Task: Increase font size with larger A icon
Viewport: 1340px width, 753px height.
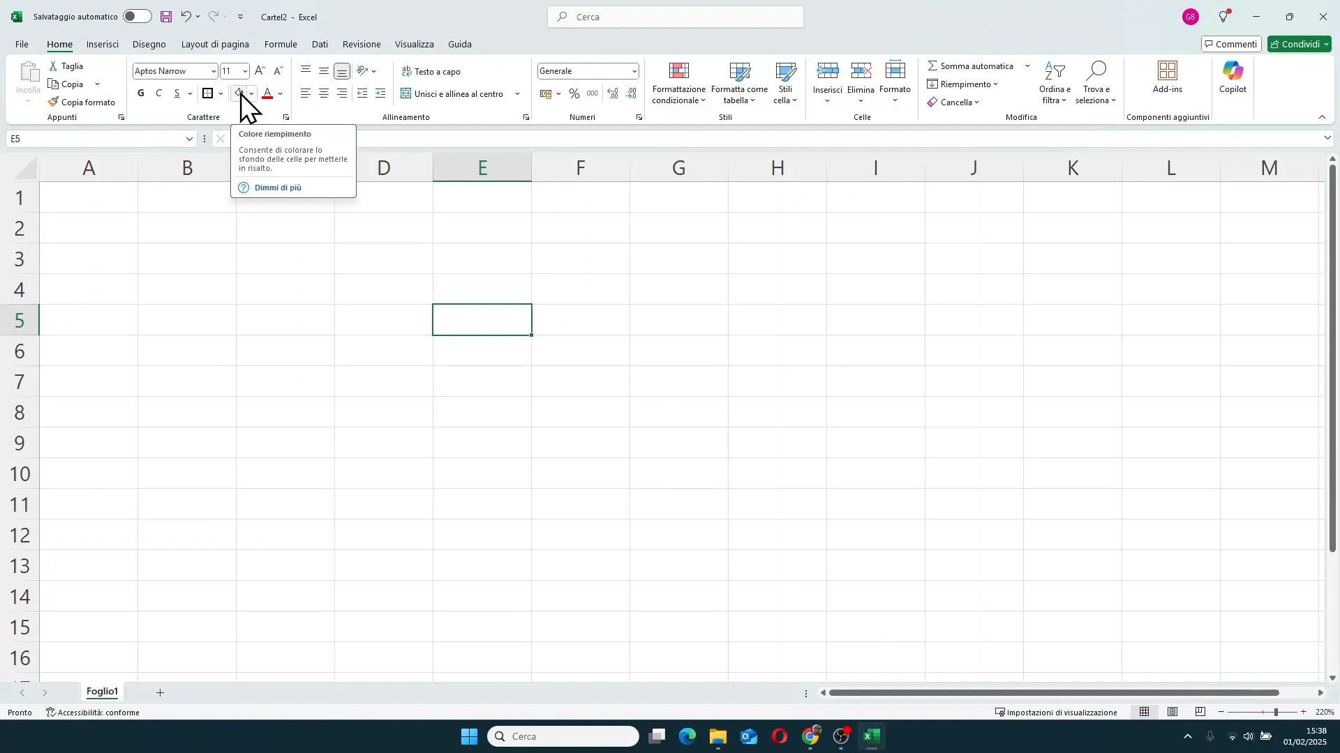Action: tap(260, 71)
